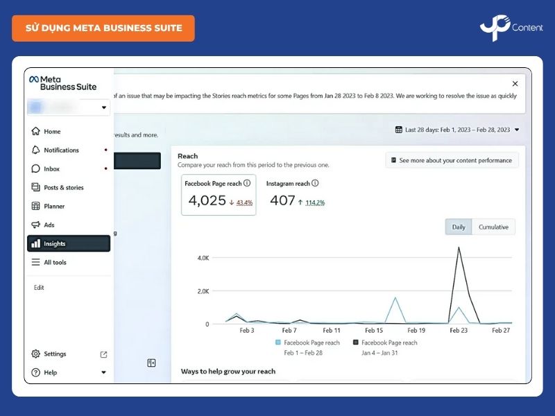Viewport: 555px width, 416px height.
Task: Click light blue Facebook Page reach legend swatch
Action: tap(279, 343)
